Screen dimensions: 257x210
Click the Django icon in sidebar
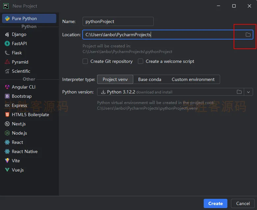tap(7, 35)
